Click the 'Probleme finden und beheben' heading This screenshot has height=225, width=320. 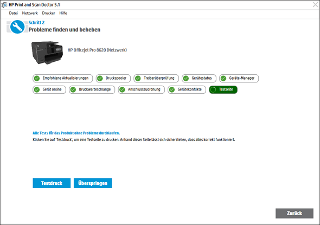[x=65, y=30]
